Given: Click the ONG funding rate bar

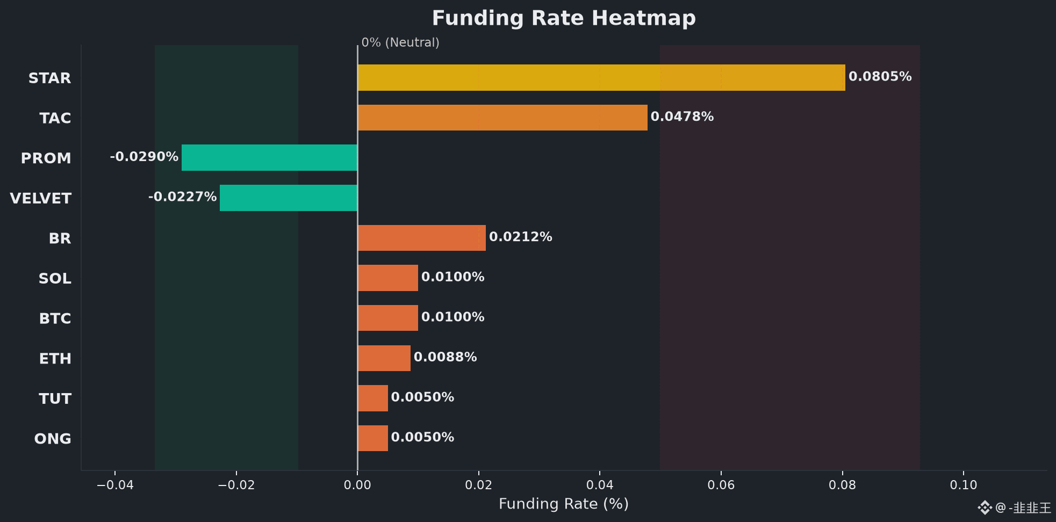Looking at the screenshot, I should tap(373, 438).
